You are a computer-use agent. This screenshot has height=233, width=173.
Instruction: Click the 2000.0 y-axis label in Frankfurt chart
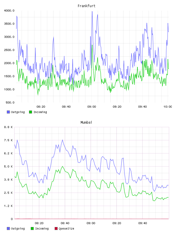[9, 63]
